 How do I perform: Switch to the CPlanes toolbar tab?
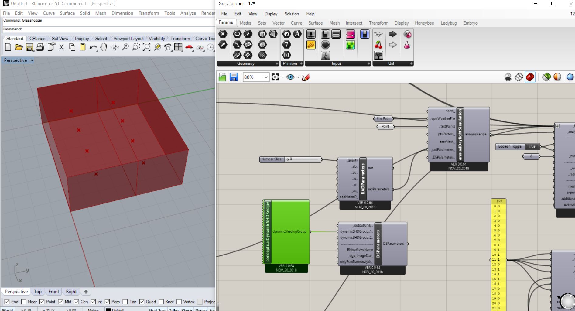point(37,39)
